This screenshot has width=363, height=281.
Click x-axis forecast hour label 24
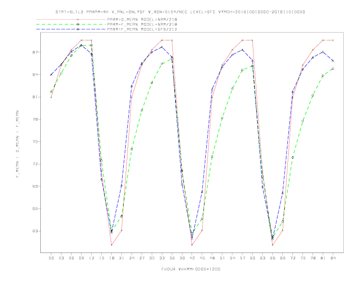(132, 258)
